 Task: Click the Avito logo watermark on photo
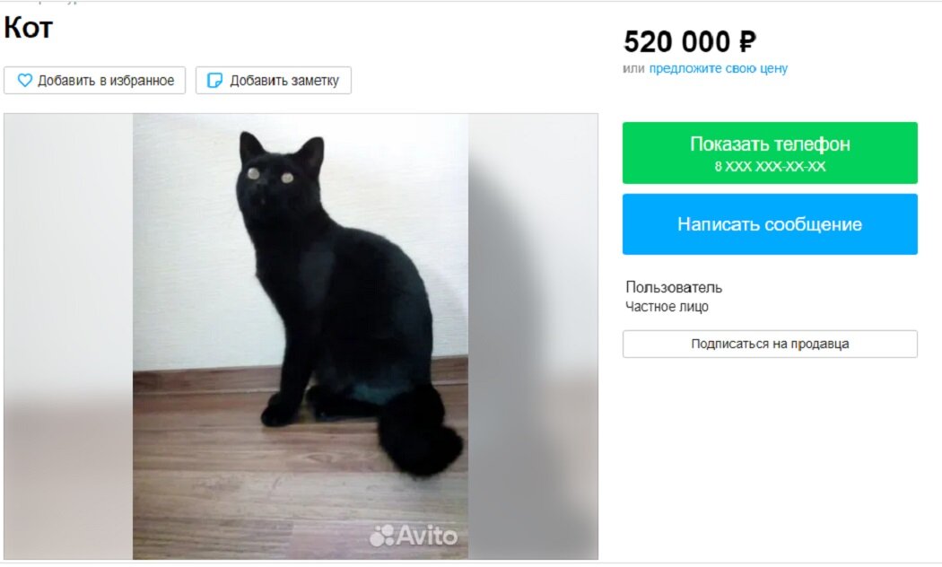[414, 536]
